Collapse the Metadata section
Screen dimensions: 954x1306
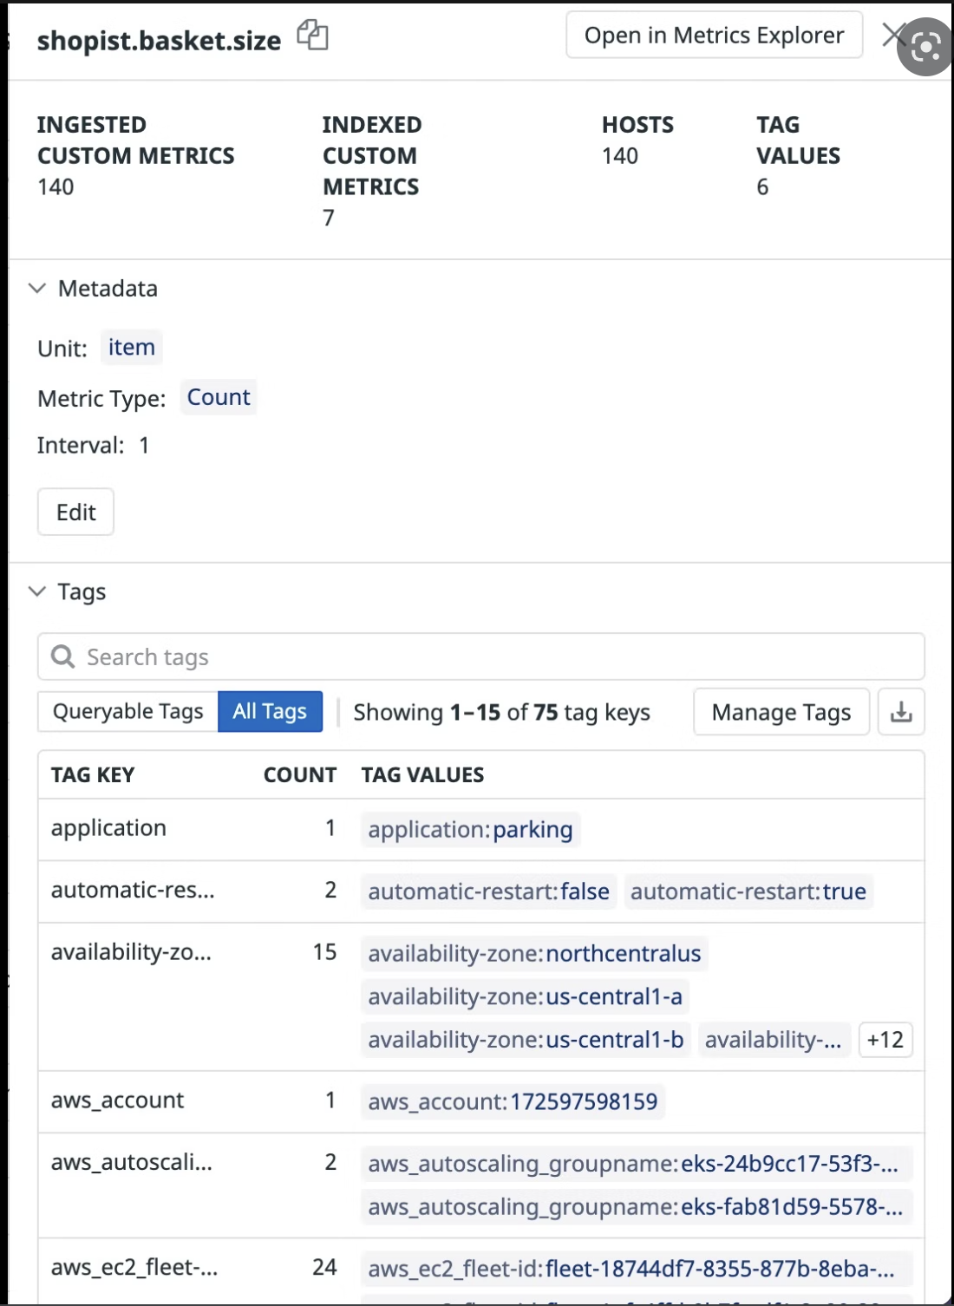click(38, 289)
